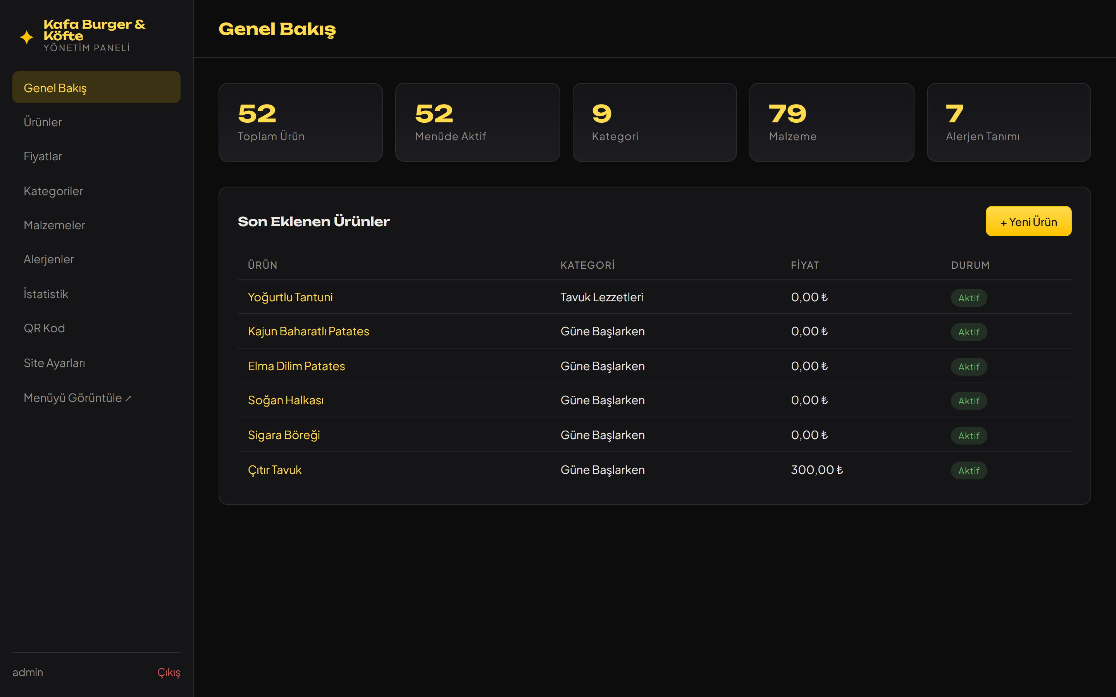
Task: Click the Yeni Ürün button
Action: point(1028,222)
